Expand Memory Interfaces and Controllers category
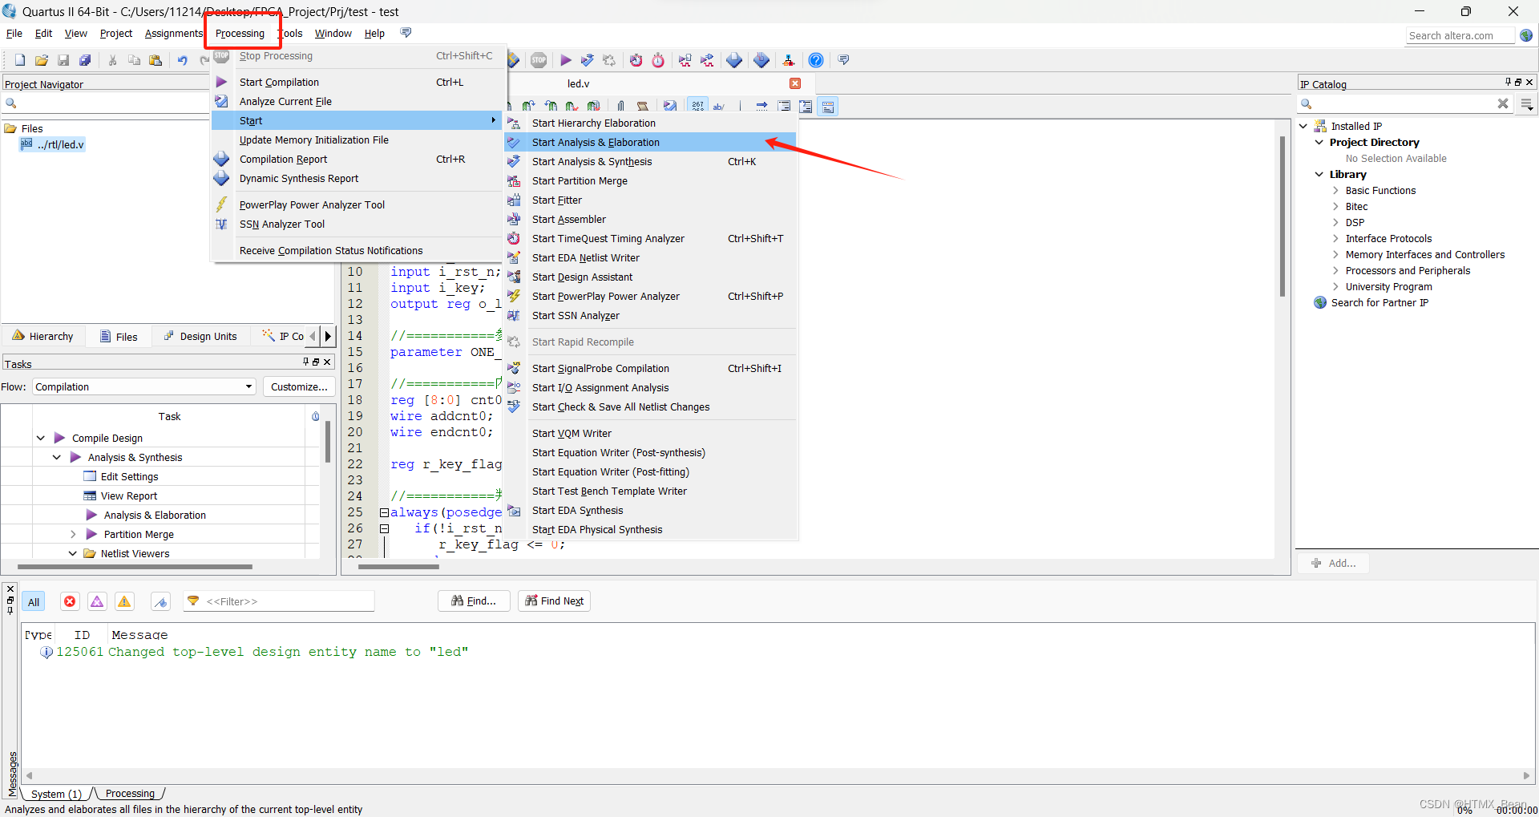 click(x=1335, y=254)
